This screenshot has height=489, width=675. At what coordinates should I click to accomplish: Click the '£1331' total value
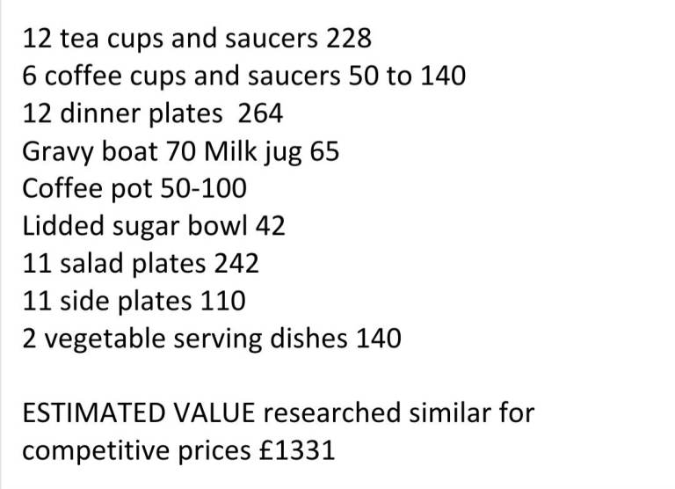pos(297,450)
